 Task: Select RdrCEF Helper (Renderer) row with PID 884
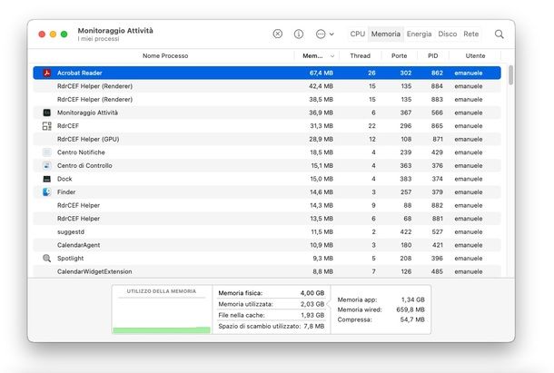click(x=267, y=86)
